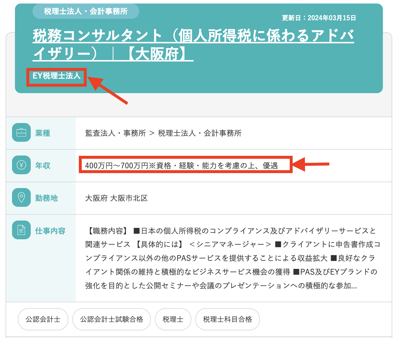Select the 税理士法人・会計事務所 category pill at top
399x338 pixels.
[86, 11]
